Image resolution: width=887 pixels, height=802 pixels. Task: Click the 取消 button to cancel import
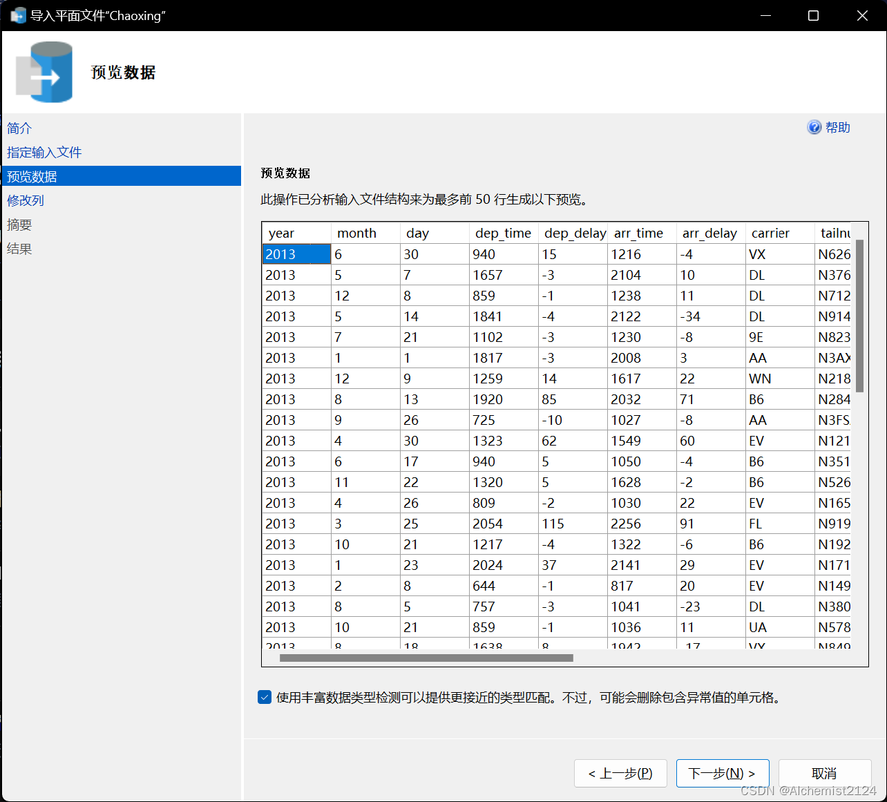(x=825, y=773)
